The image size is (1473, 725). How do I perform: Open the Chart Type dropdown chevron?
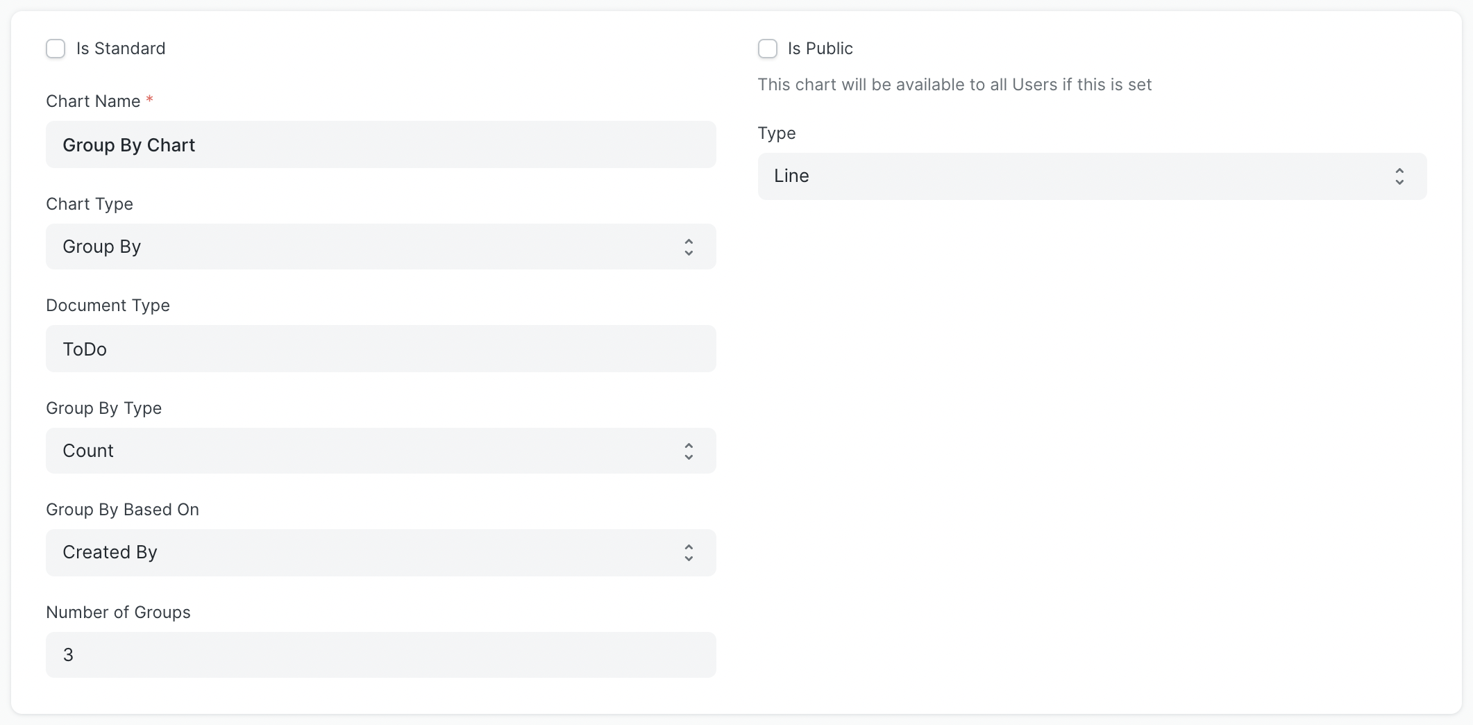coord(689,247)
